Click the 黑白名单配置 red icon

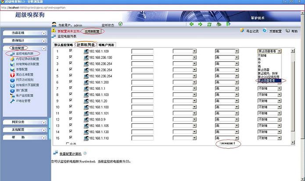click(12, 75)
